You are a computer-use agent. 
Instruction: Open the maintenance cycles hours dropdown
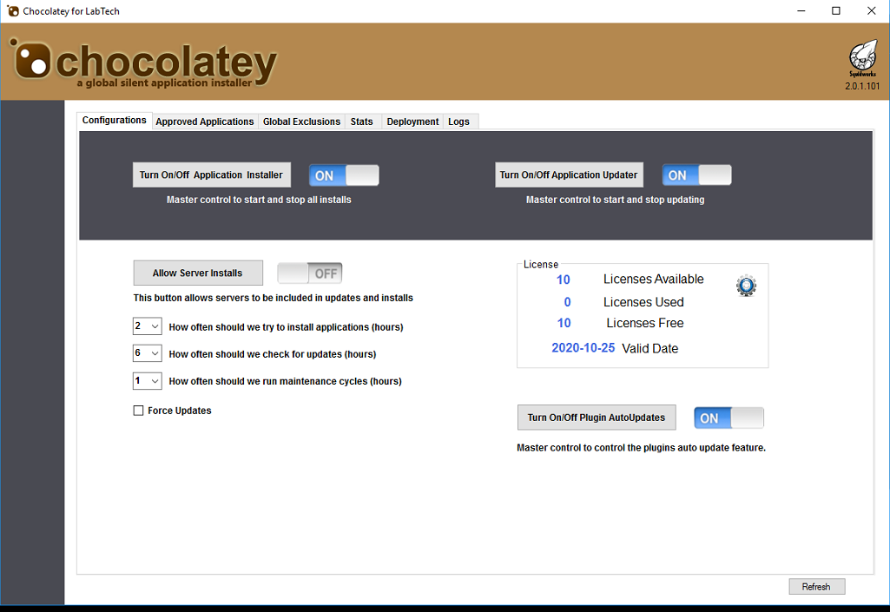point(148,381)
